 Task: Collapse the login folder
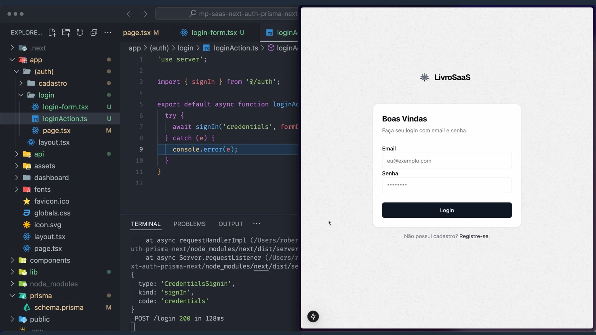click(x=21, y=95)
